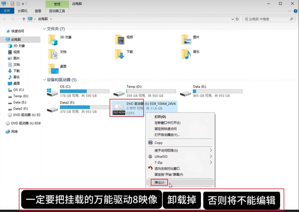Image resolution: width=299 pixels, height=212 pixels.
Task: Open the 视频 videos folder icon
Action: point(119,40)
